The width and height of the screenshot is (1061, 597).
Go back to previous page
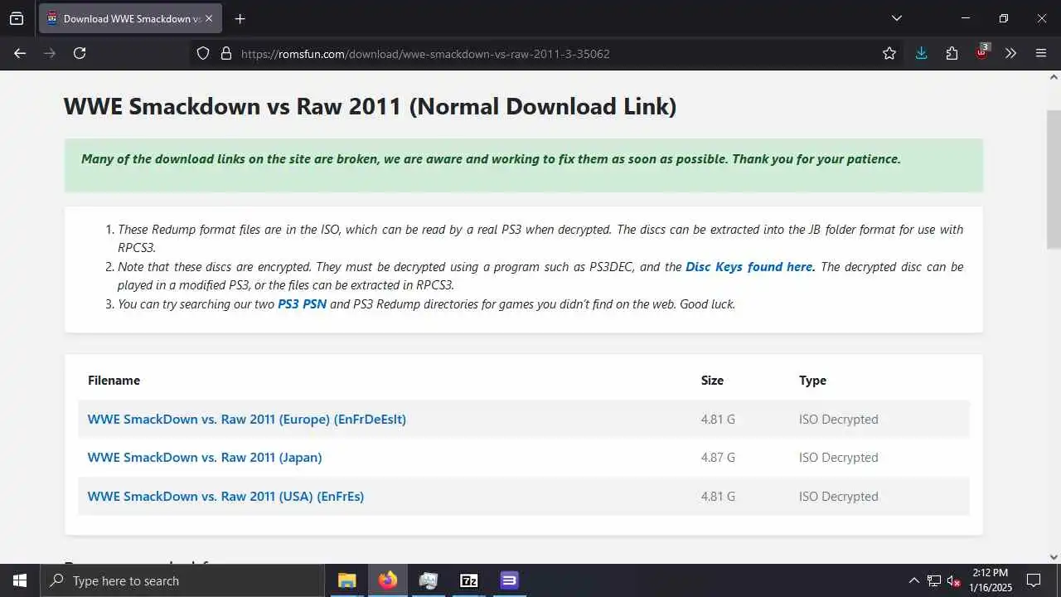(20, 53)
